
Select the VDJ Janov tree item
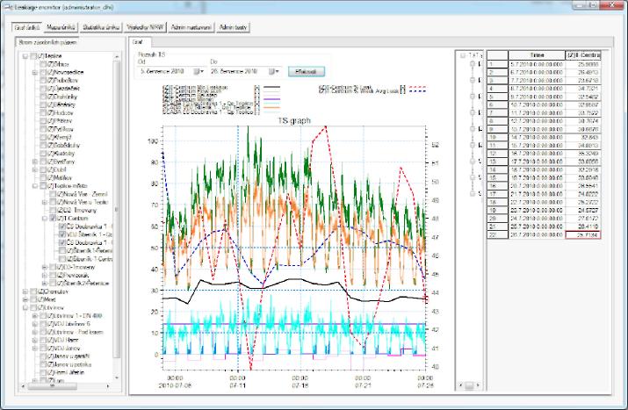[64, 349]
